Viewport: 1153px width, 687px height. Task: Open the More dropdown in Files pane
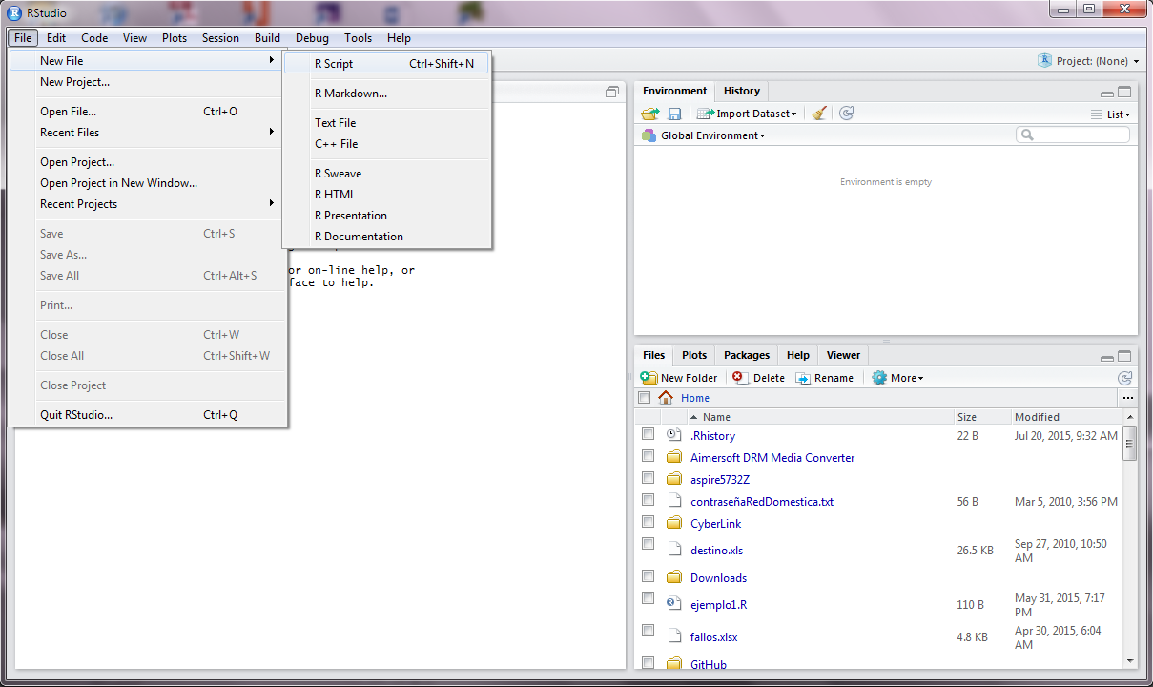[897, 378]
